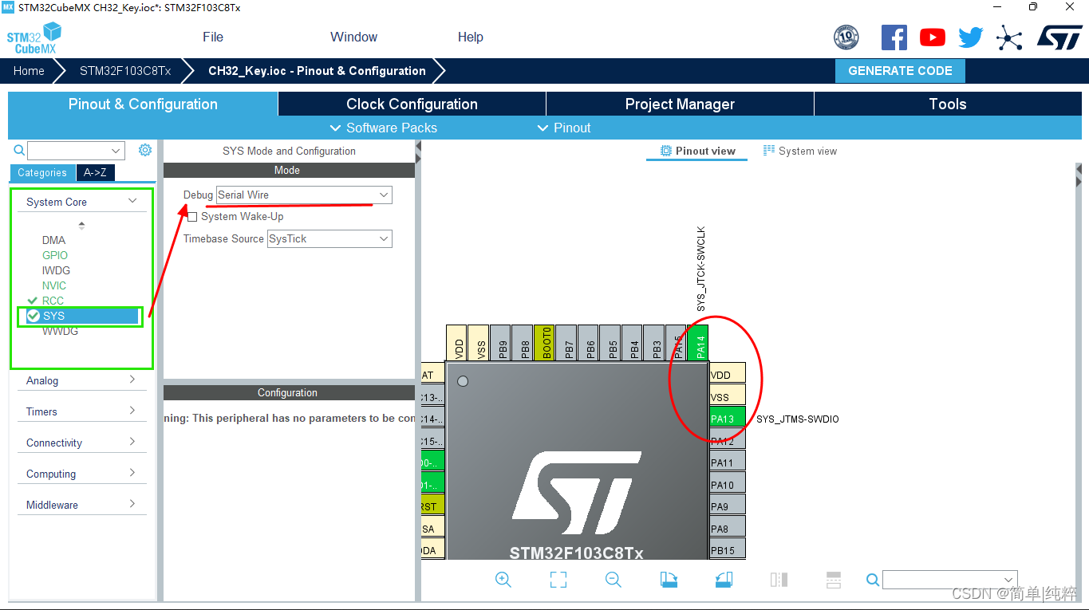Click the BOOT0 pin

point(544,343)
